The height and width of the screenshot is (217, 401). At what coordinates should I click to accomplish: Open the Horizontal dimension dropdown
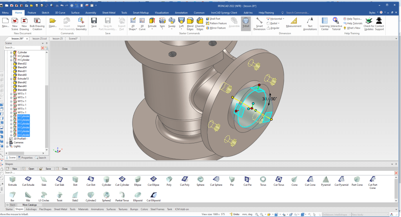[x=284, y=19]
